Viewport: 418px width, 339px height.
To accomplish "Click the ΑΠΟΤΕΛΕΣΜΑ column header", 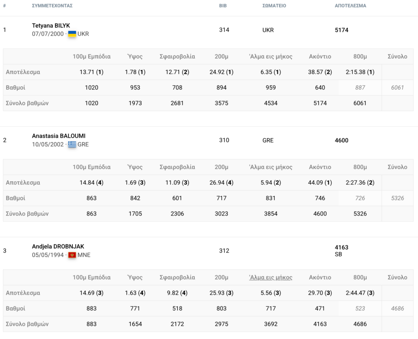I will [x=350, y=6].
